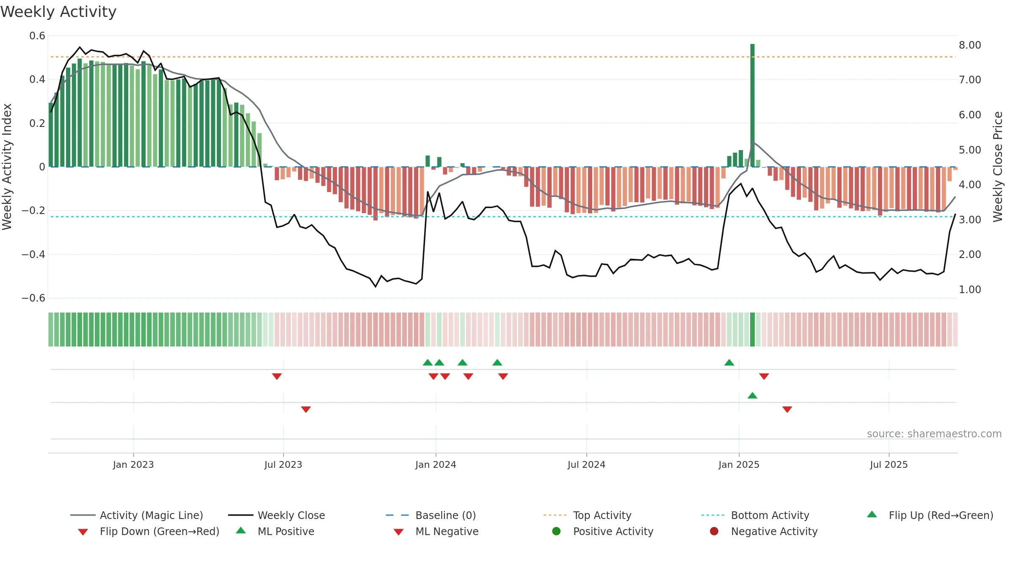
Task: Click the Negative Activity red circle icon
Action: [714, 531]
